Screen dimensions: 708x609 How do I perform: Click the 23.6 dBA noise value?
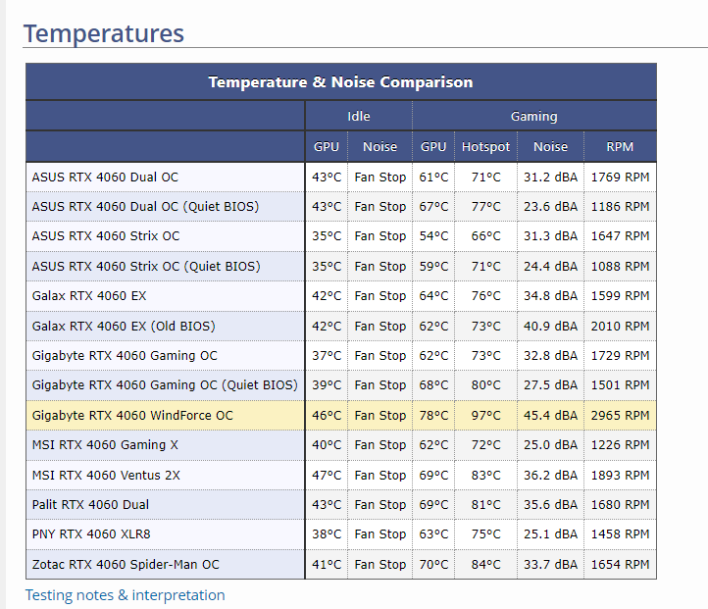pos(550,207)
